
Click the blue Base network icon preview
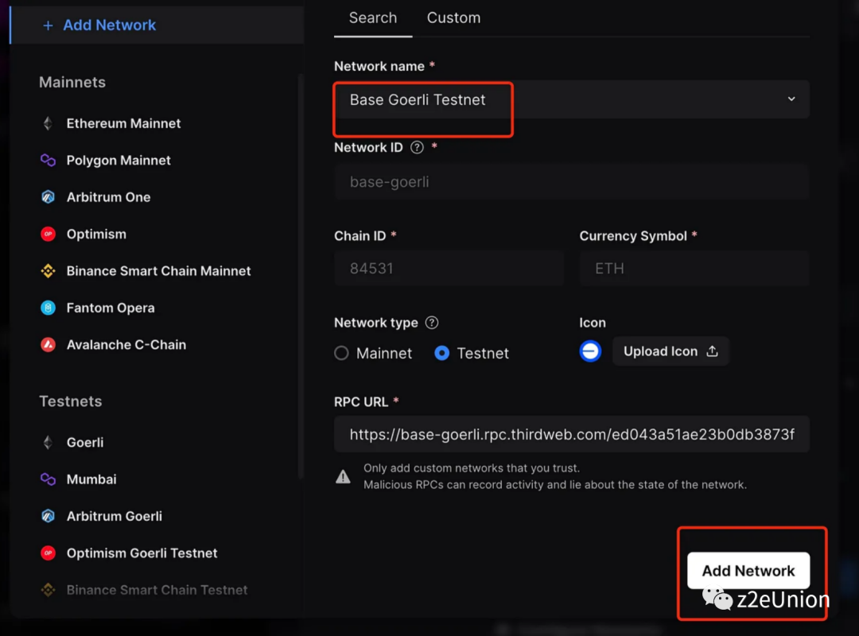[590, 351]
